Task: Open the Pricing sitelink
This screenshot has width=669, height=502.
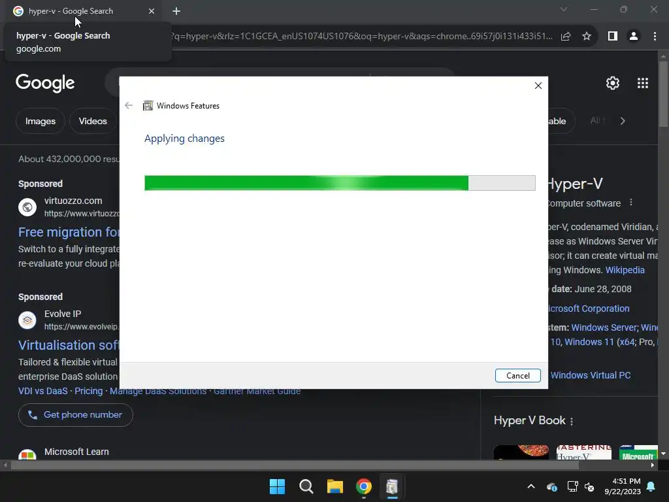Action: click(89, 391)
